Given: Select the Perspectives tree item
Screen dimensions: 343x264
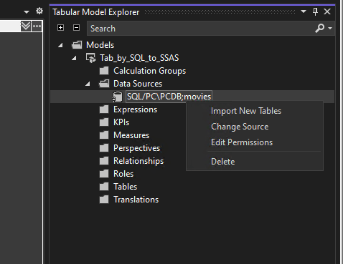Looking at the screenshot, I should (136, 148).
